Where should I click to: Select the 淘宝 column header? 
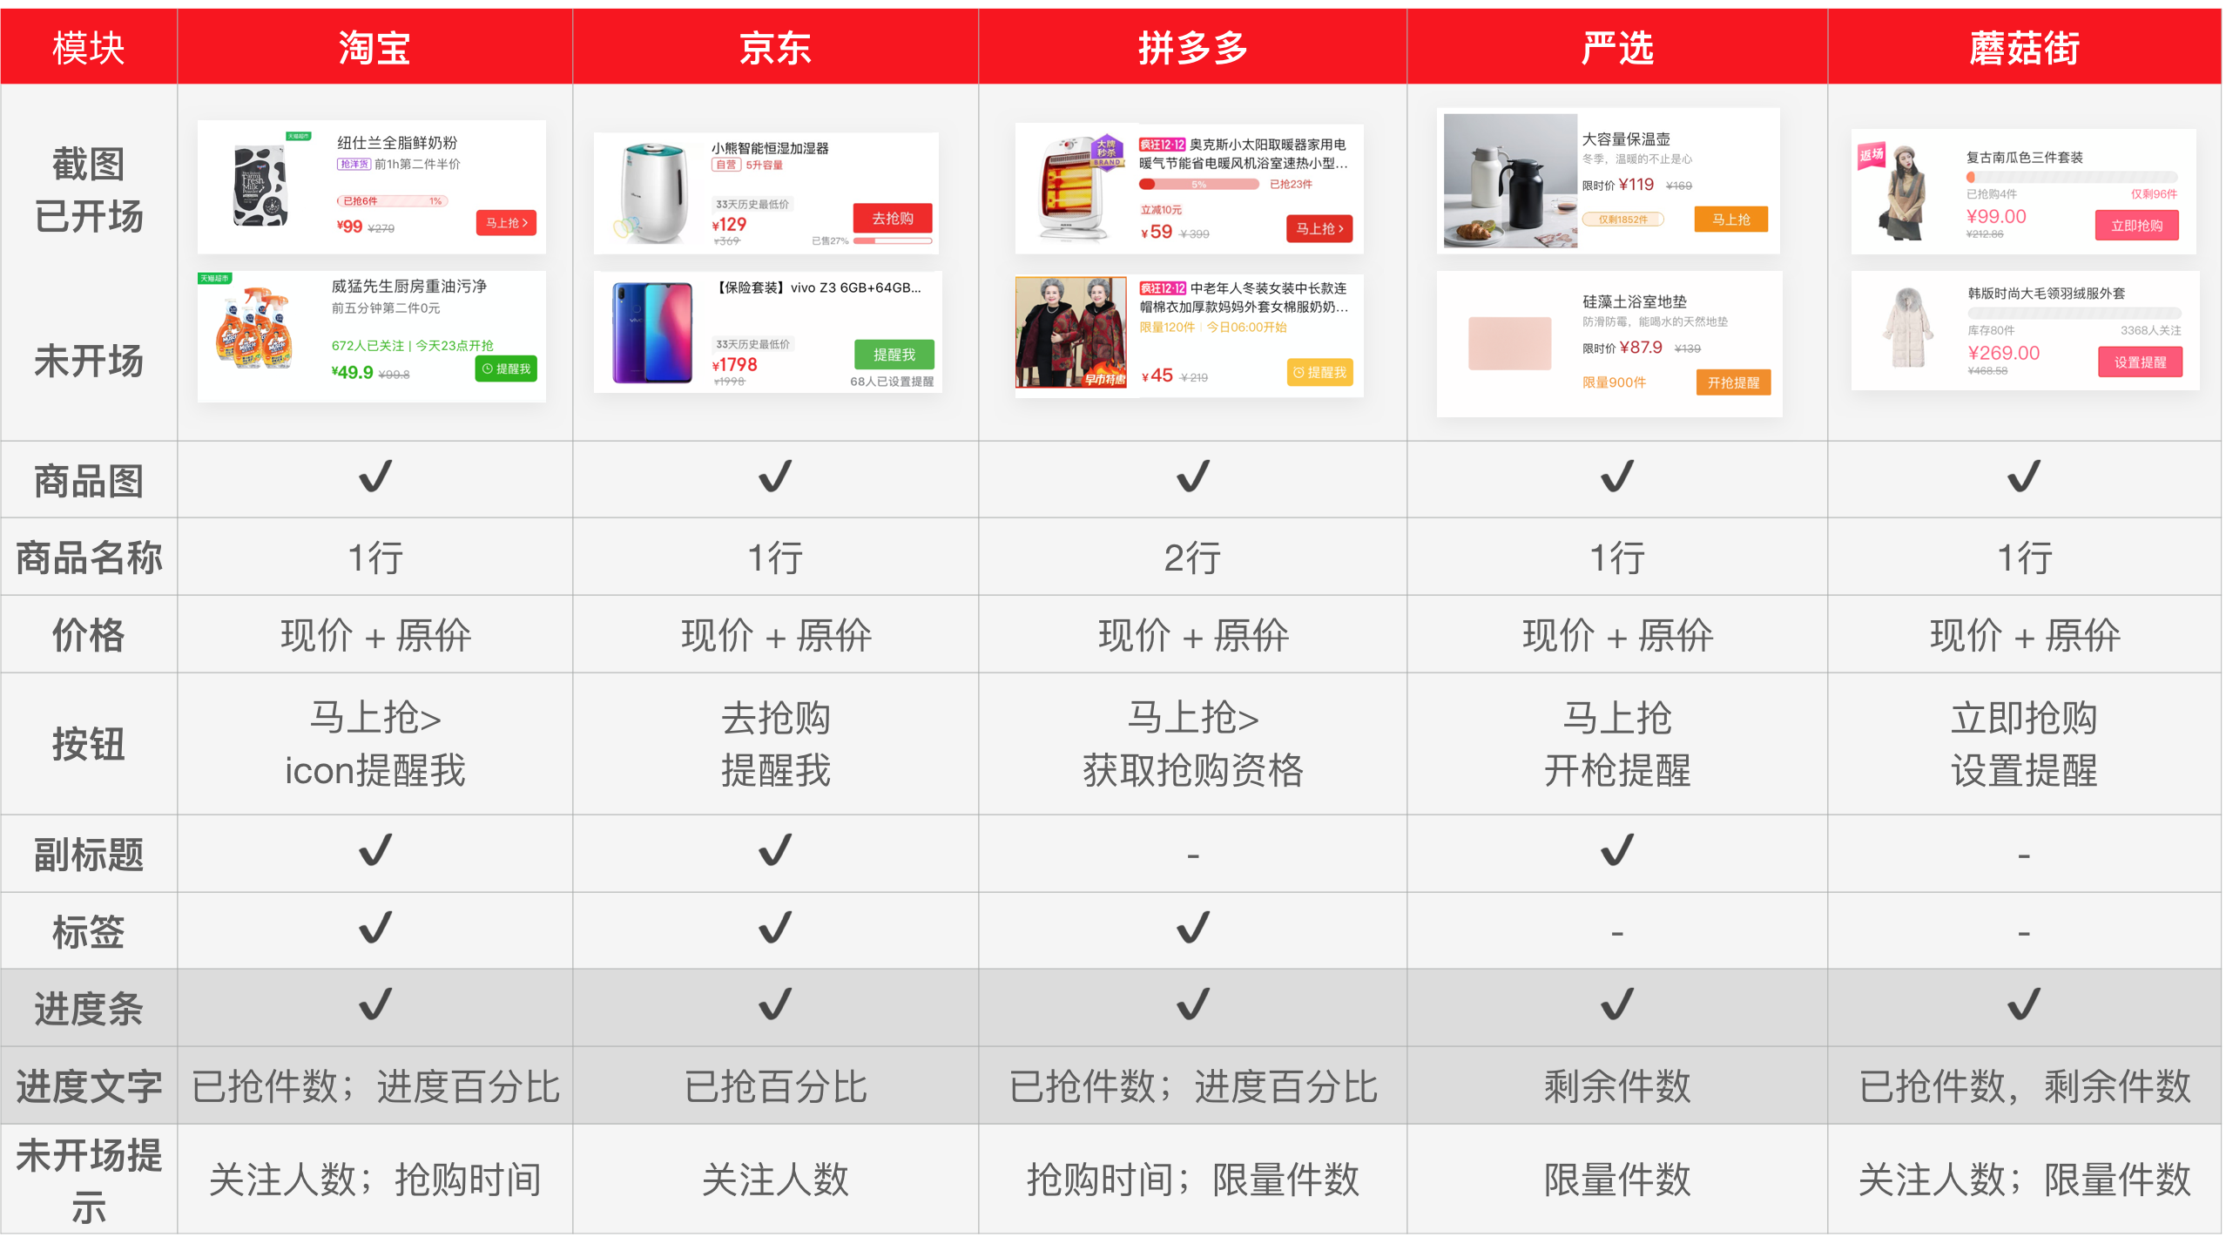click(374, 47)
